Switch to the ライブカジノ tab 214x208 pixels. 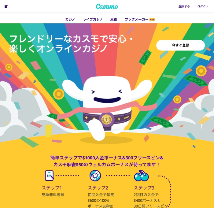click(x=93, y=19)
